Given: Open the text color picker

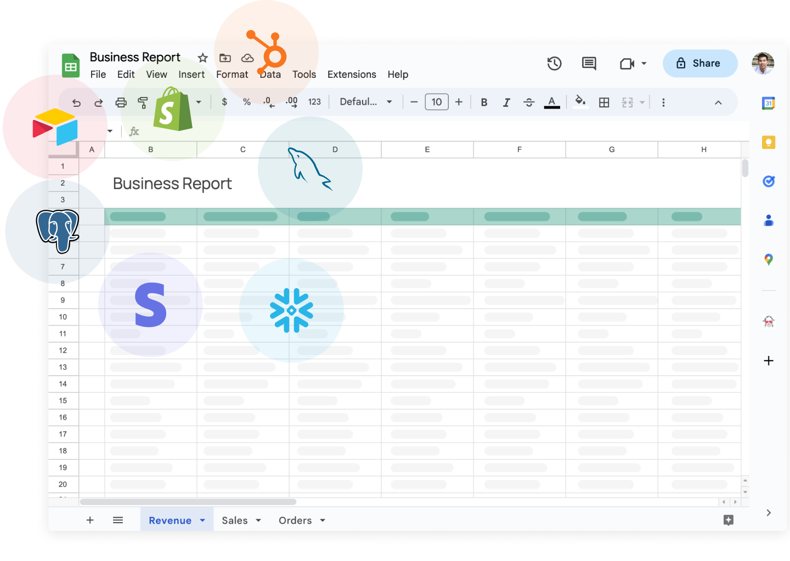Looking at the screenshot, I should click(552, 102).
